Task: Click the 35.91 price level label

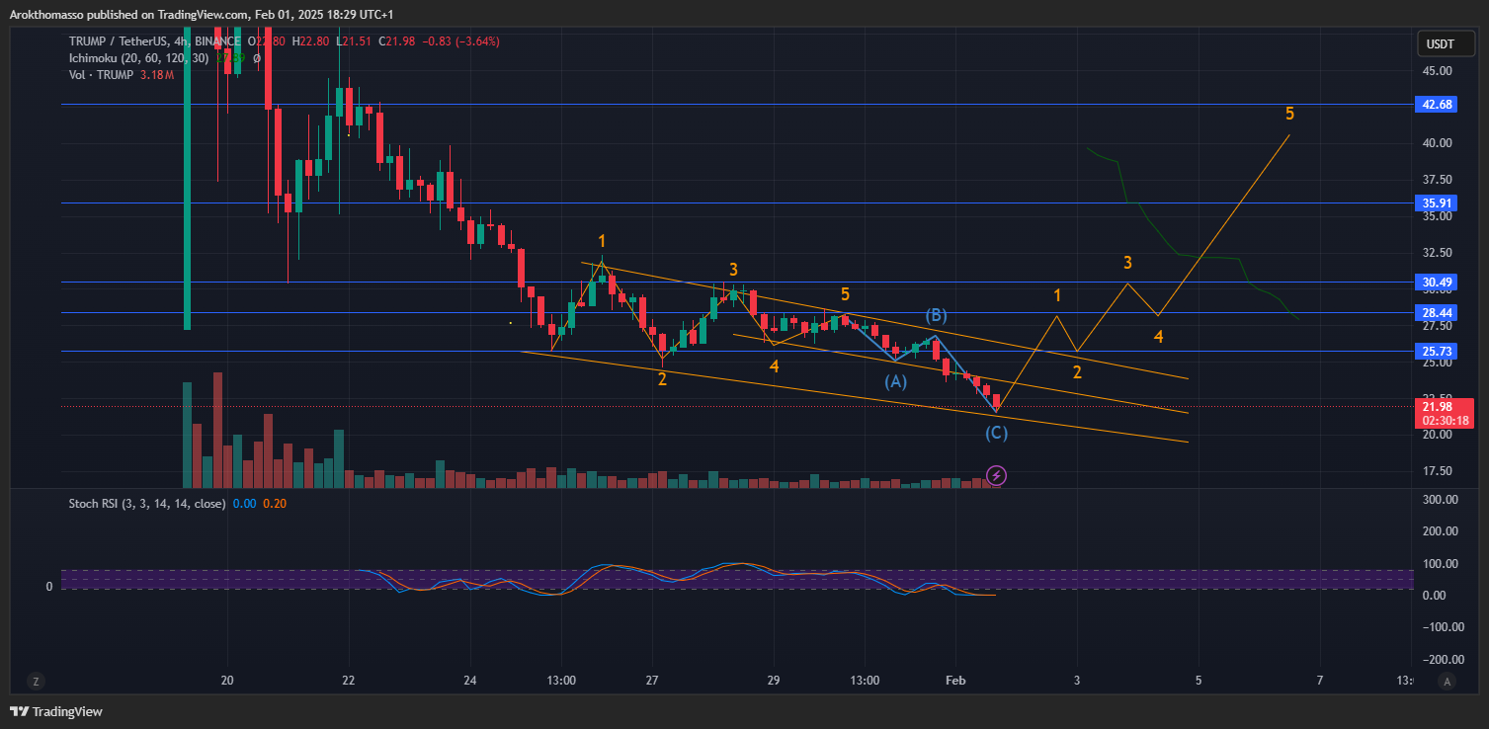Action: [1436, 203]
